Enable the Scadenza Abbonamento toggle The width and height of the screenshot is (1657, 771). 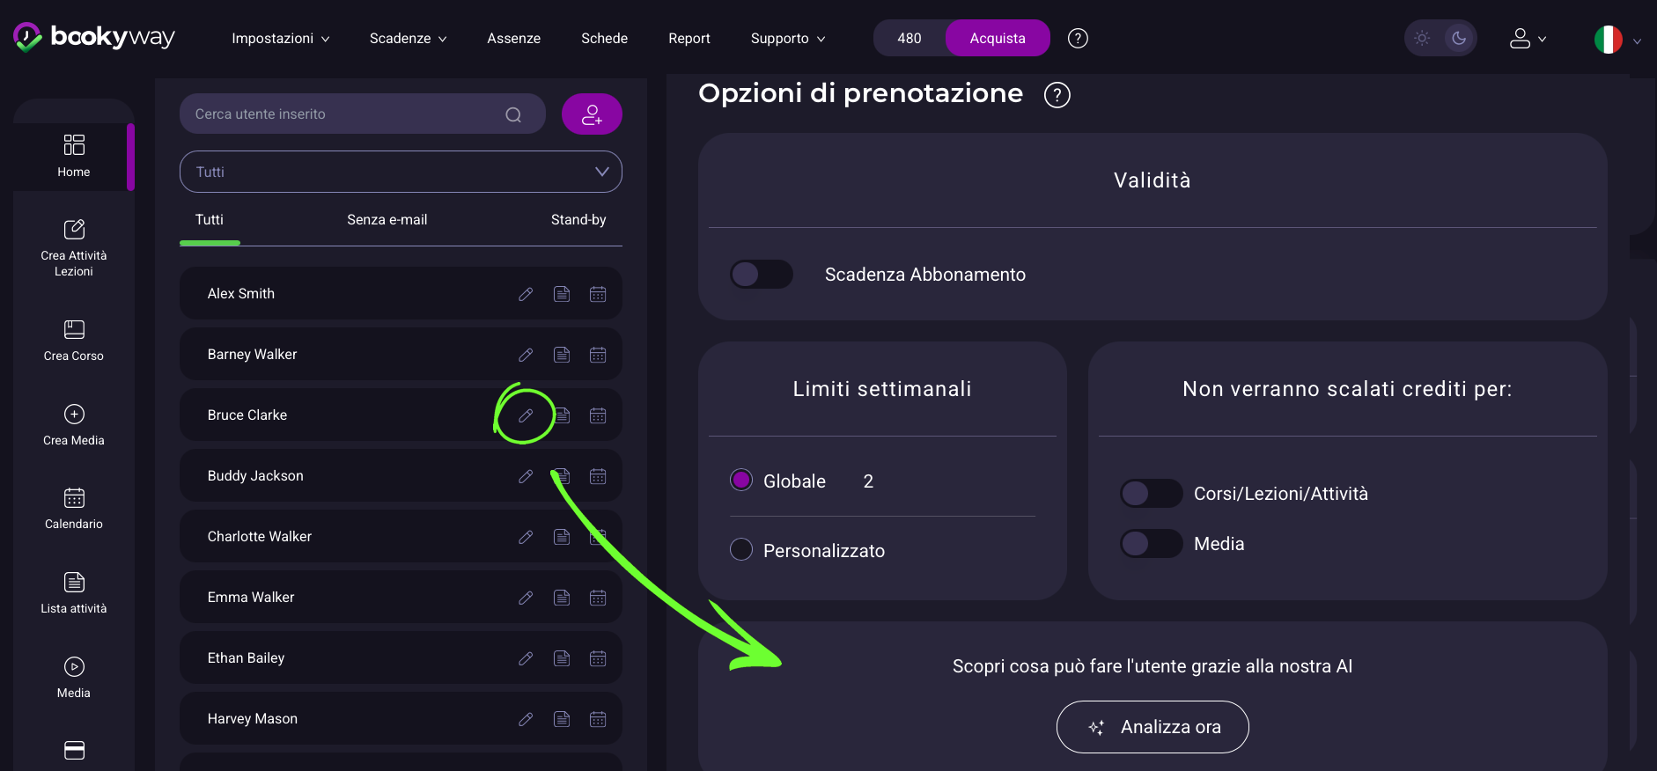(x=762, y=275)
